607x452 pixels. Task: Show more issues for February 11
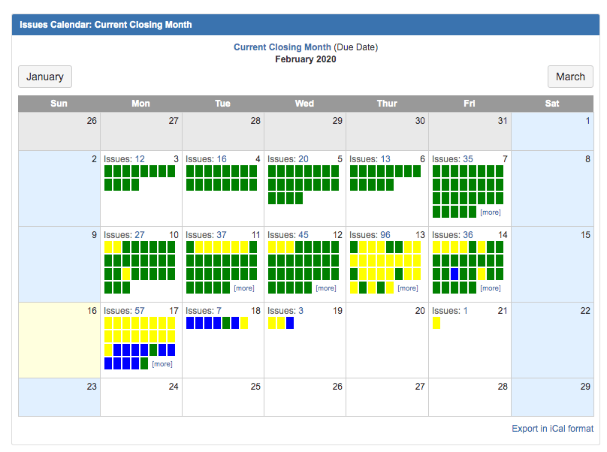[243, 288]
